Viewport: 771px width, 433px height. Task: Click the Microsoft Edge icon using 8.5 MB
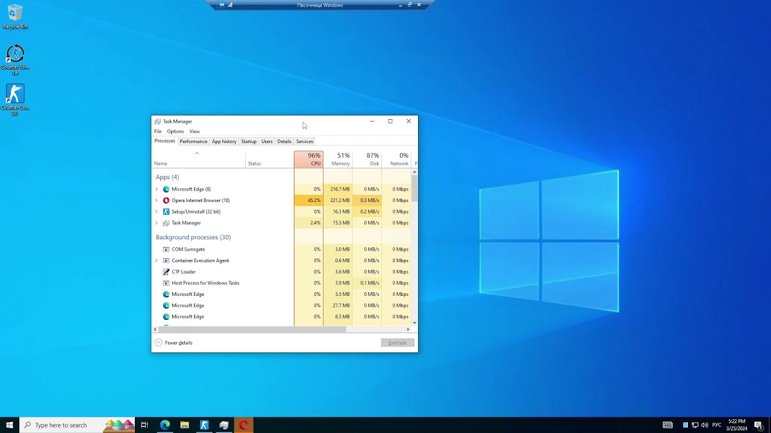[166, 316]
